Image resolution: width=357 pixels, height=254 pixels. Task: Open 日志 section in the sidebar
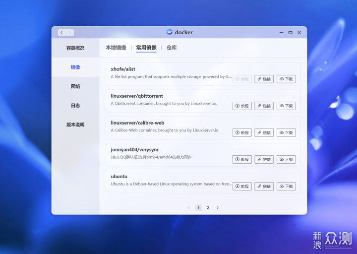(x=75, y=105)
